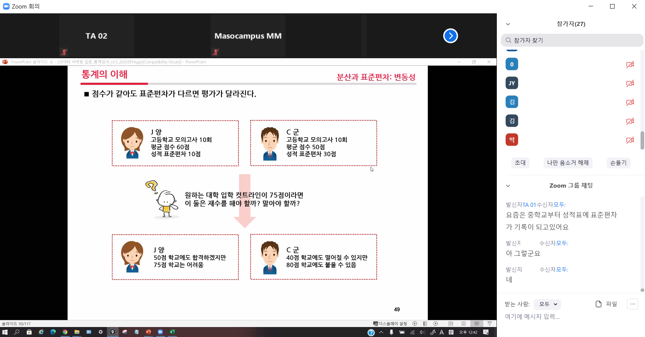Click the 참가자 찾기 search field
645x337 pixels.
[x=572, y=40]
